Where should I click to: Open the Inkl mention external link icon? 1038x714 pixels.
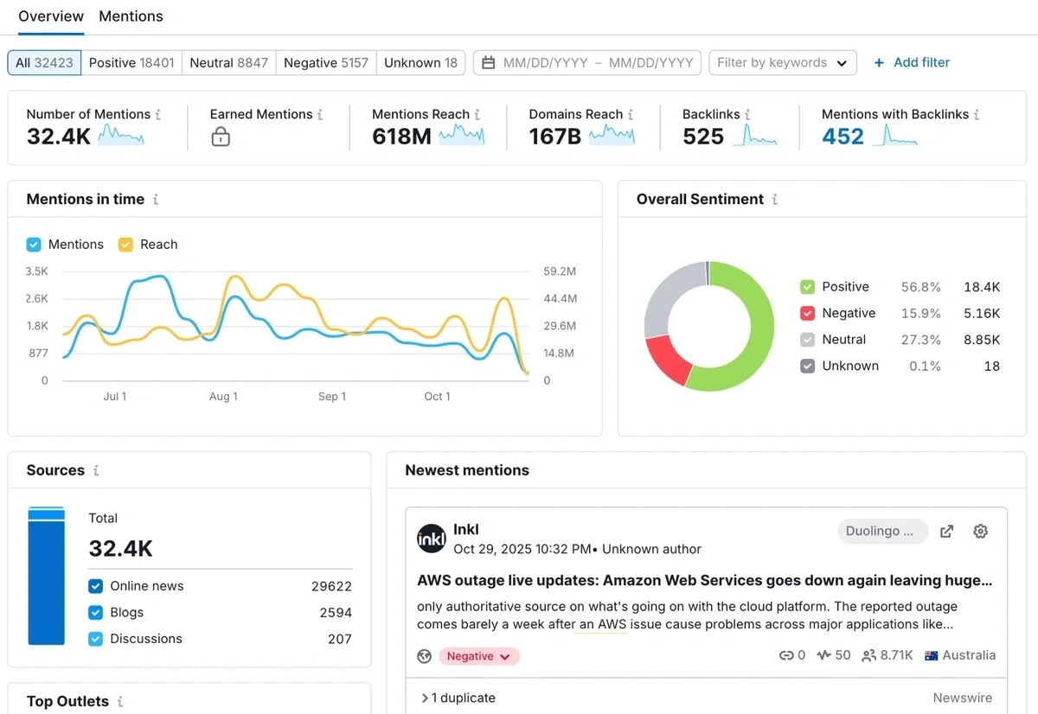(947, 532)
